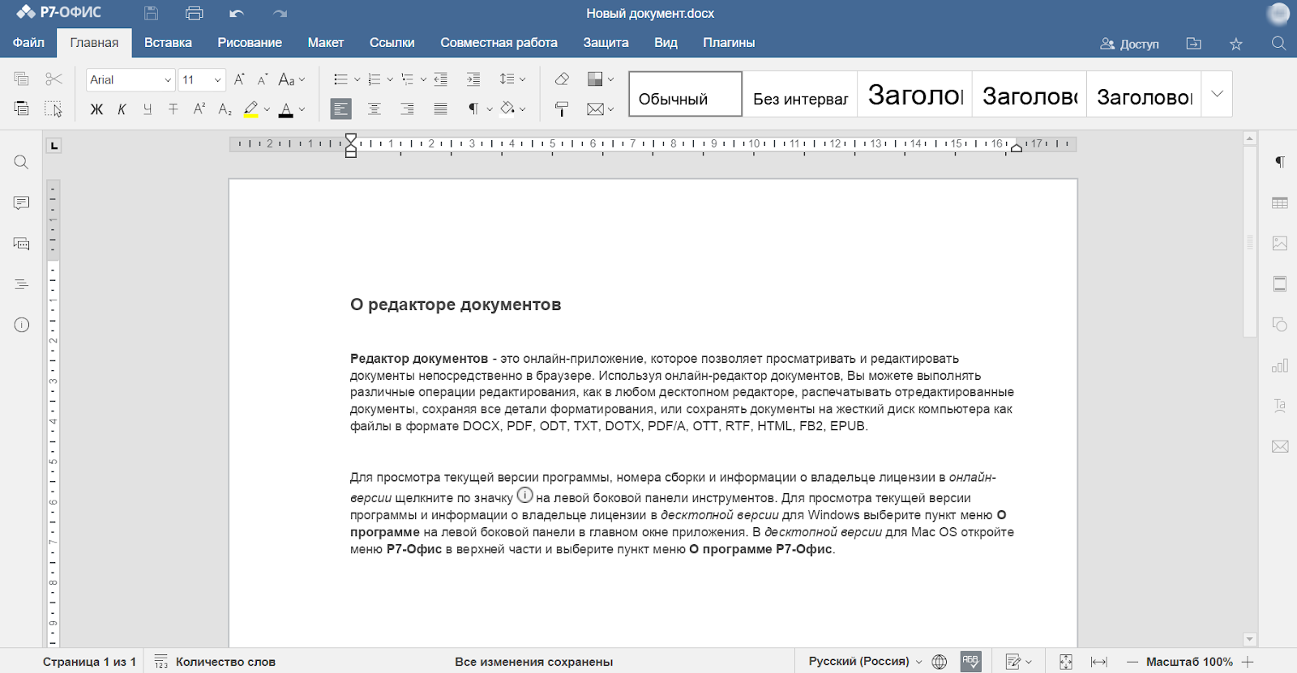Open paragraph shading fill color

coord(507,109)
